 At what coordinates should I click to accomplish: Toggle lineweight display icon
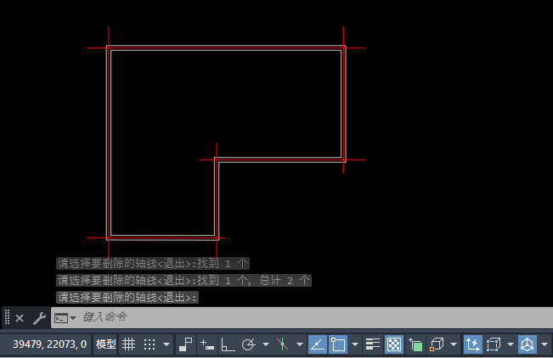point(372,344)
